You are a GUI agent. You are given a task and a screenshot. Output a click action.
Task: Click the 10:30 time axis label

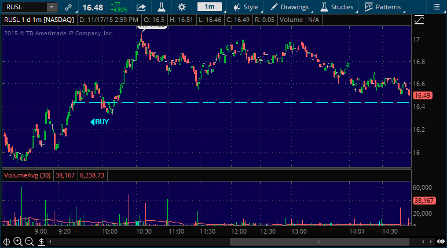point(144,231)
